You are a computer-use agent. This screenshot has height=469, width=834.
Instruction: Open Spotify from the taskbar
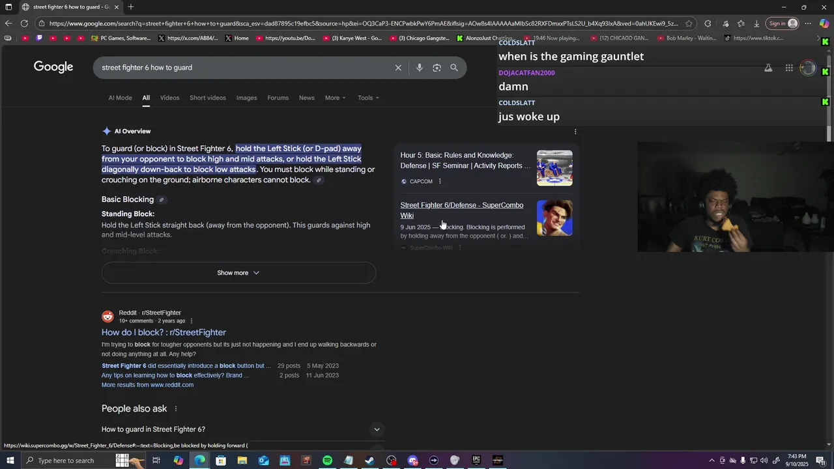(327, 461)
